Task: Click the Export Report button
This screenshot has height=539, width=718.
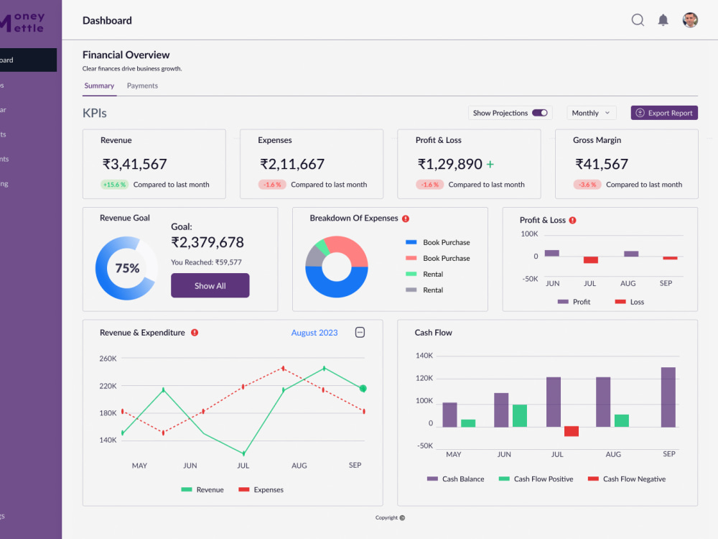Action: tap(663, 113)
